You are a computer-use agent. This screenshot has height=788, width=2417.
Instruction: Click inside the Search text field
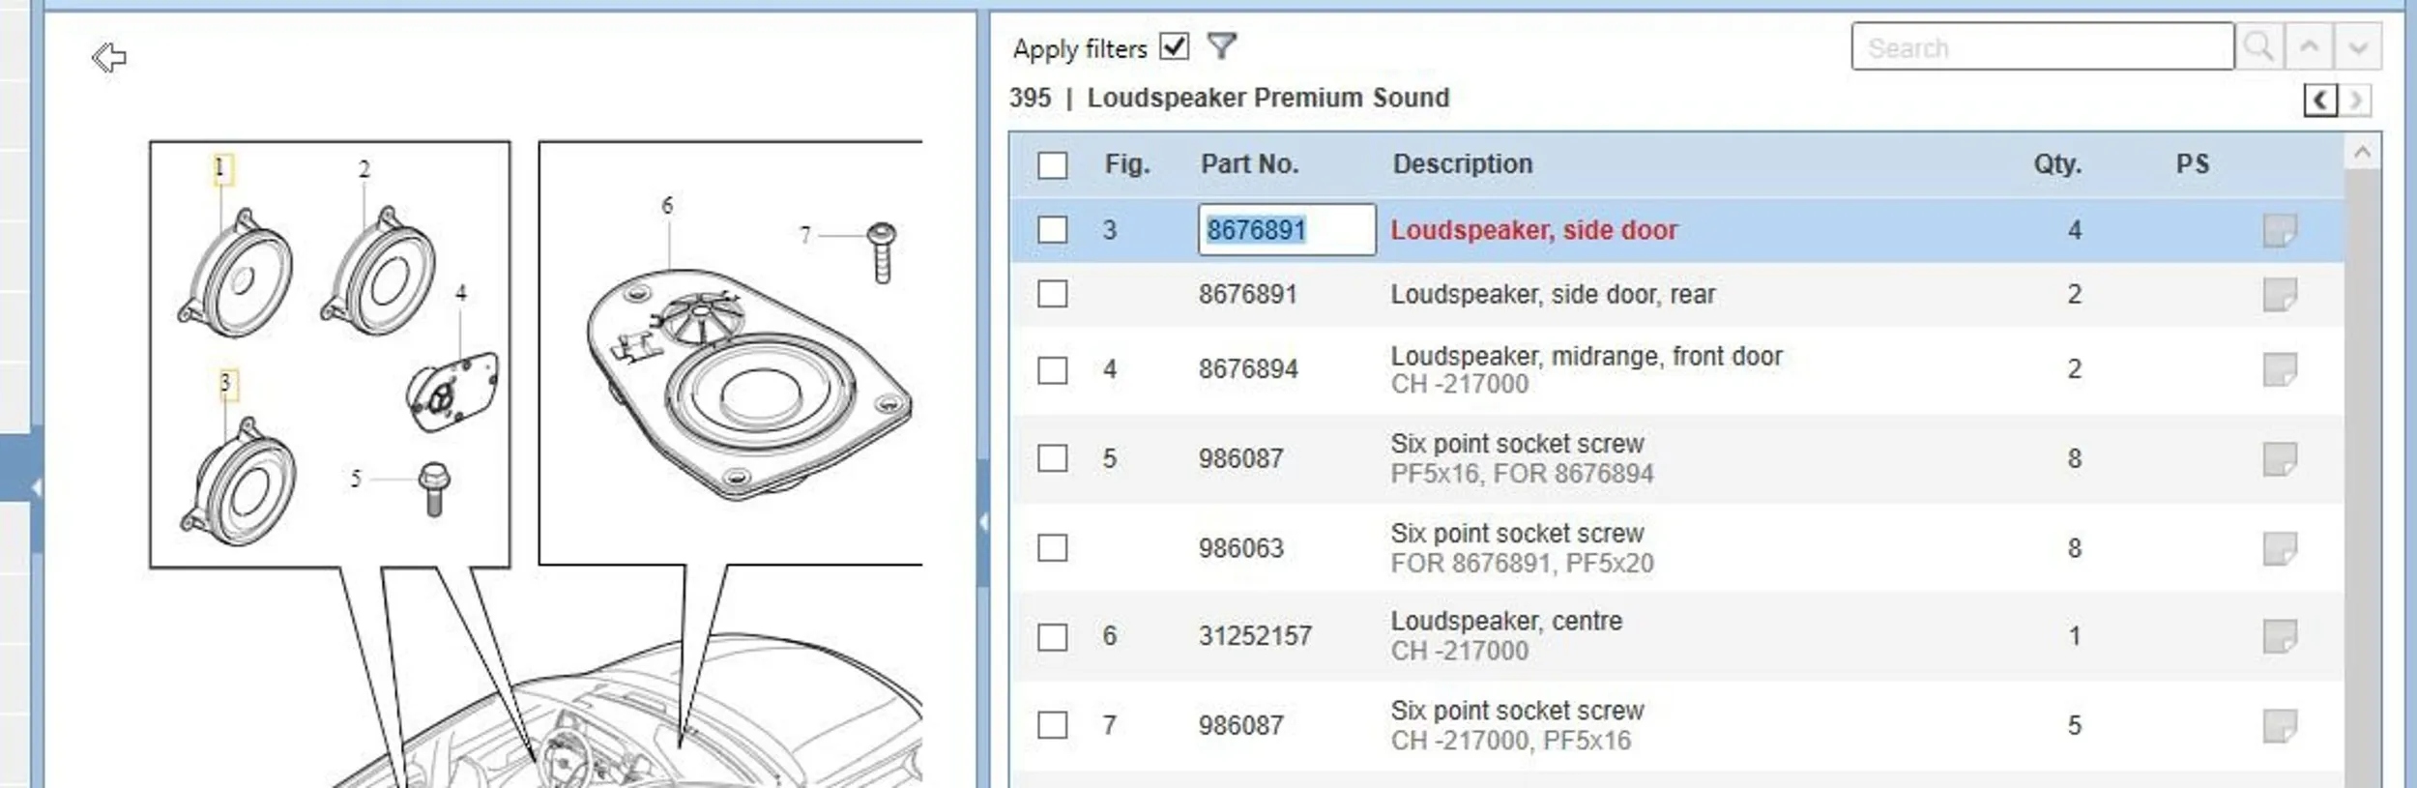[x=2040, y=47]
